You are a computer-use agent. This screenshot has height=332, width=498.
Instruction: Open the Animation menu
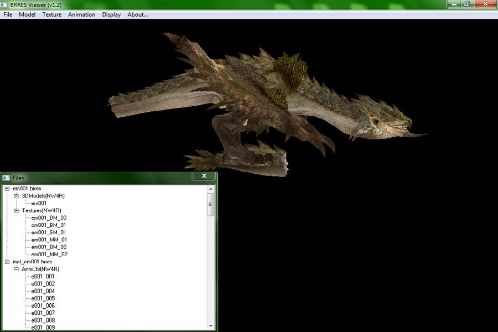82,14
